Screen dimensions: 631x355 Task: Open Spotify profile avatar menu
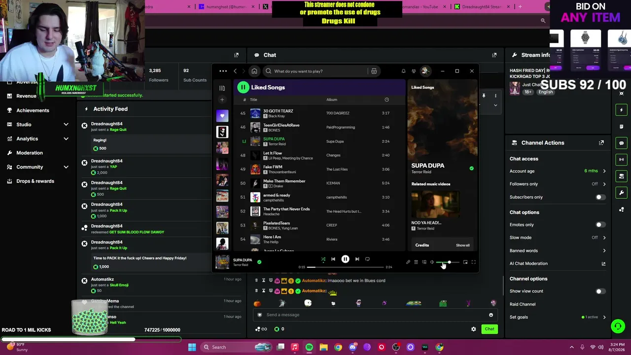[x=425, y=71]
